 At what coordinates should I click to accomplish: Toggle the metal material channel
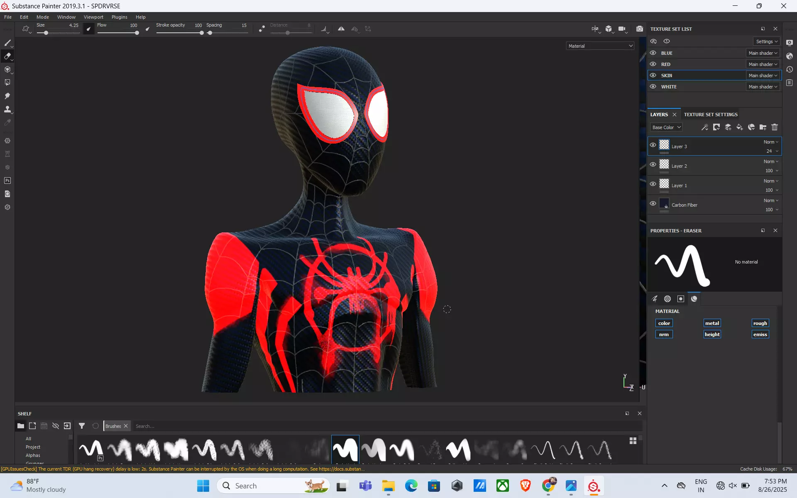point(712,323)
